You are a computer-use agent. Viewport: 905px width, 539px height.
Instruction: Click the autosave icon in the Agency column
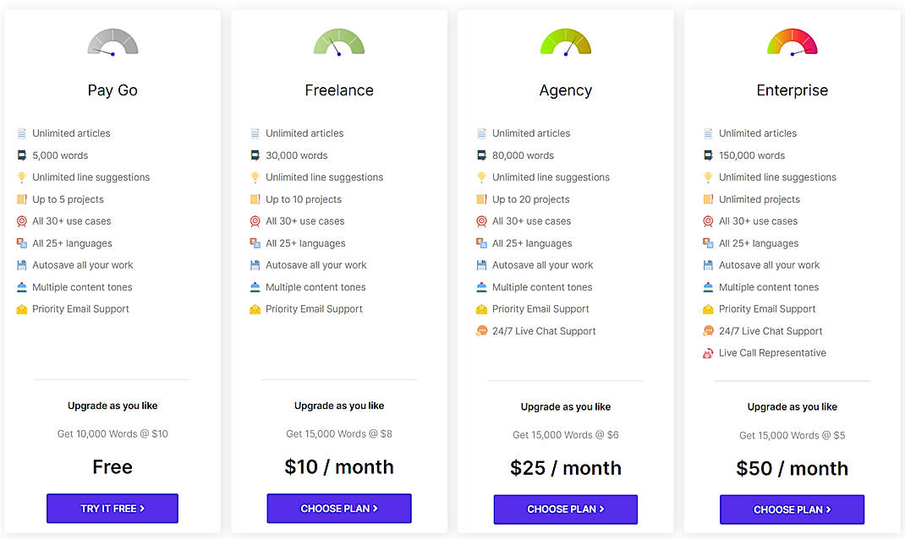[x=481, y=264]
